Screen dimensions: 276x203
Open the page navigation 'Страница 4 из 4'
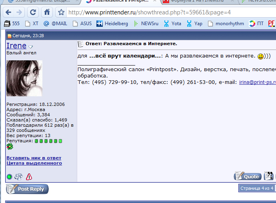click(256, 188)
